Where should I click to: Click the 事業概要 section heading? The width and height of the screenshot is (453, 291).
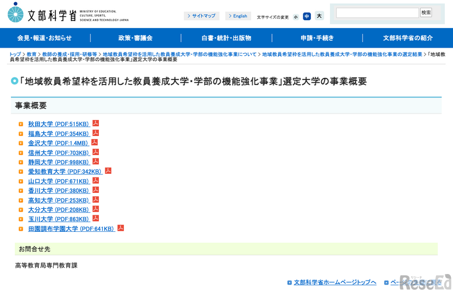(x=31, y=106)
